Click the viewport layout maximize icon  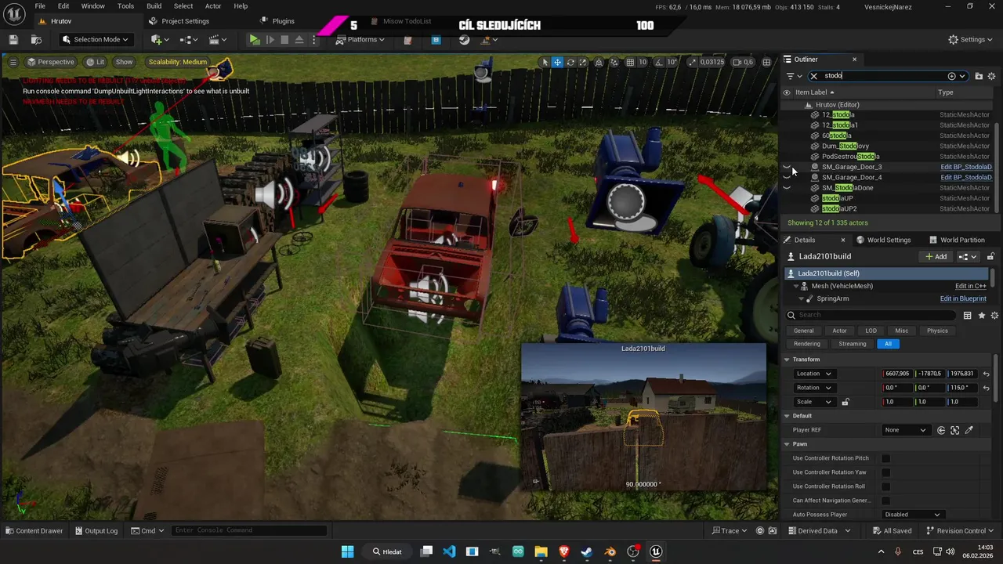click(x=766, y=62)
